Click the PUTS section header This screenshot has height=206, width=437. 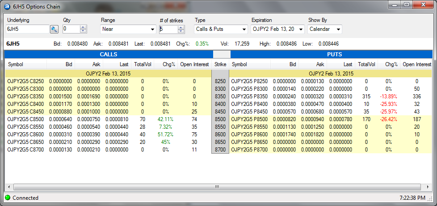click(331, 54)
